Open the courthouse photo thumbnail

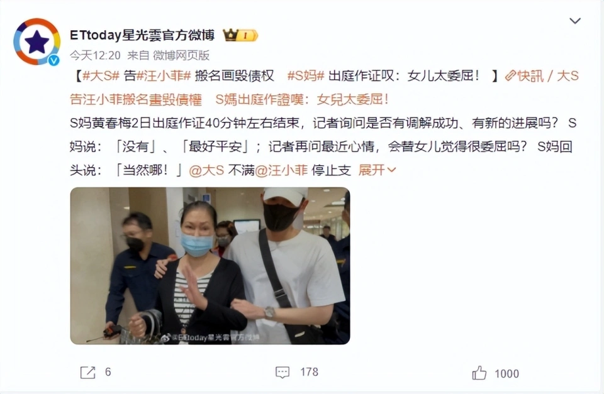(x=210, y=266)
